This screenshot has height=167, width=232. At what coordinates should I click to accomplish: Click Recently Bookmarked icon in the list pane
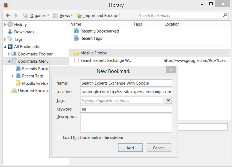[x=76, y=31]
